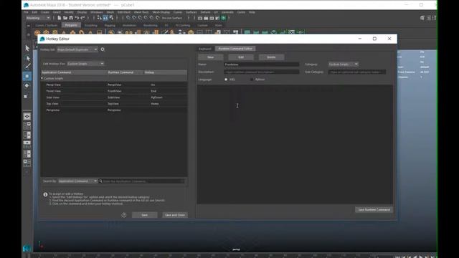This screenshot has height=258, width=459.
Task: Select the MEL language radio button
Action: click(x=226, y=80)
